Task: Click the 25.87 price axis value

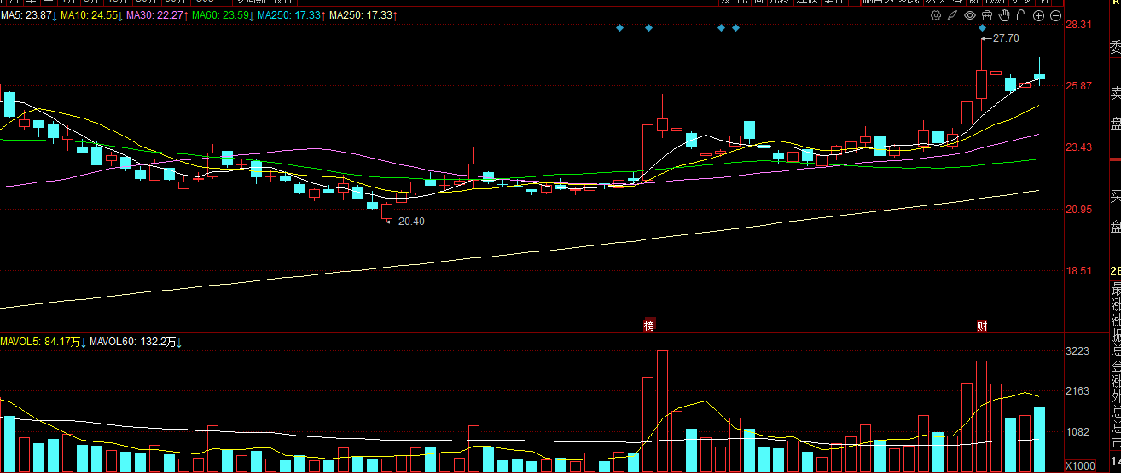Action: tap(1079, 86)
